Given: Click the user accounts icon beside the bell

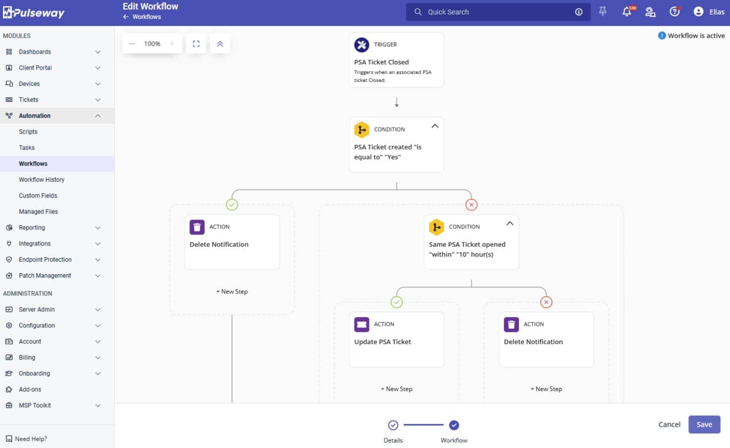Looking at the screenshot, I should (650, 12).
